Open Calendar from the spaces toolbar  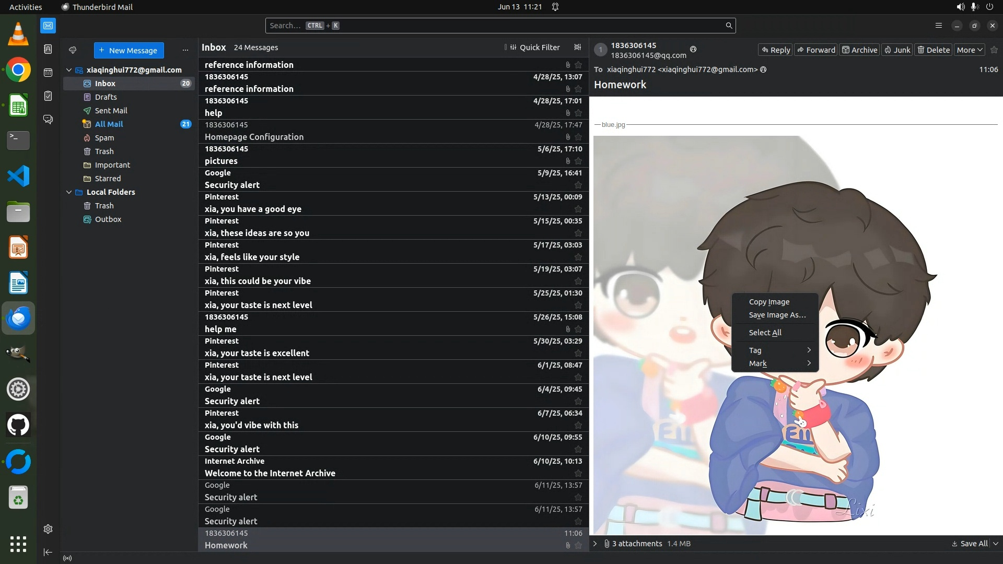click(x=48, y=73)
